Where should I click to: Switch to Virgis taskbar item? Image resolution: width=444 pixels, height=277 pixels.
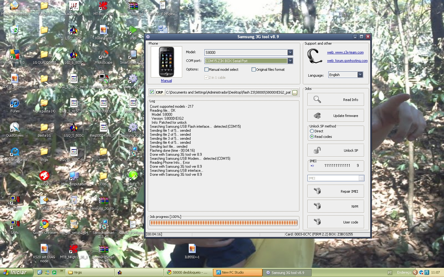tap(90, 272)
